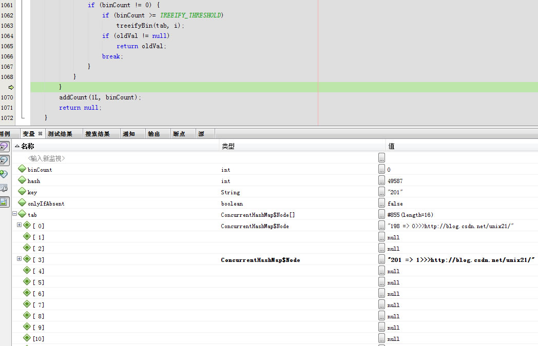This screenshot has width=538, height=346.
Task: Toggle the blue diamond view button in sidebar
Action: 4,160
